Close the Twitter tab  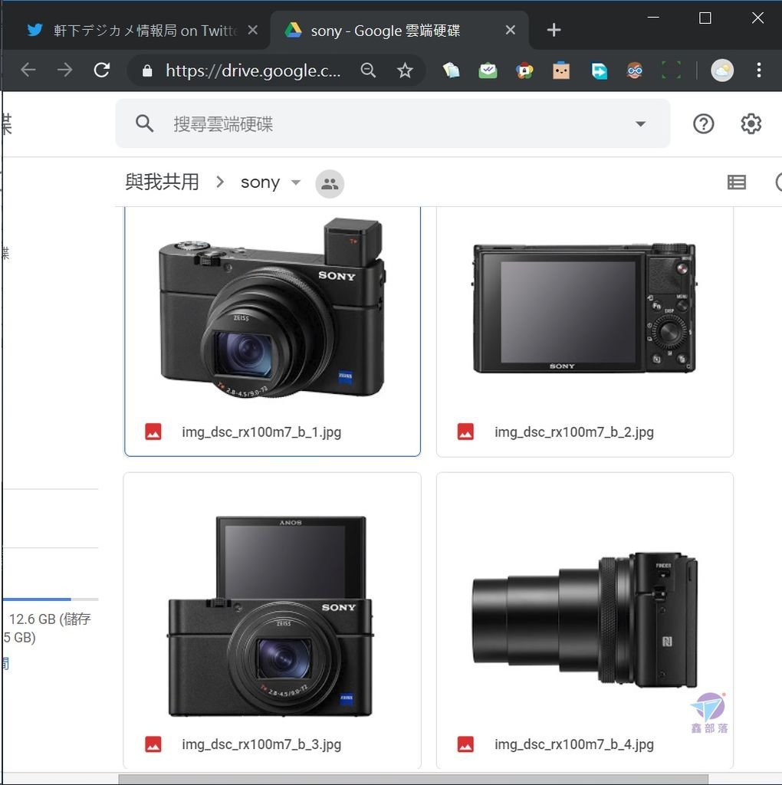[x=253, y=30]
